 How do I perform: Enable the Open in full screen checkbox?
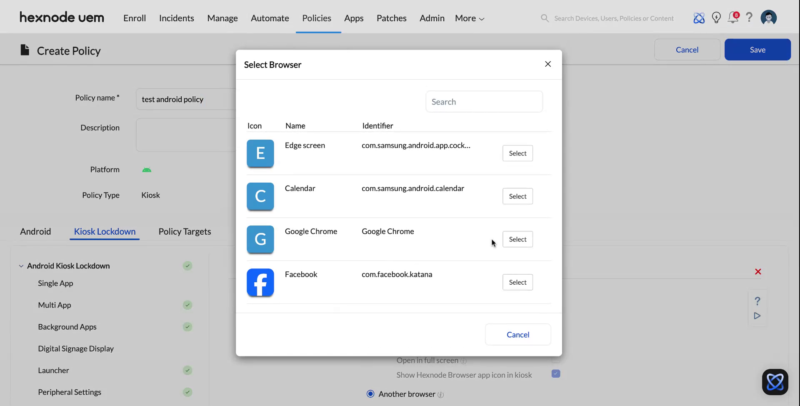pyautogui.click(x=555, y=360)
